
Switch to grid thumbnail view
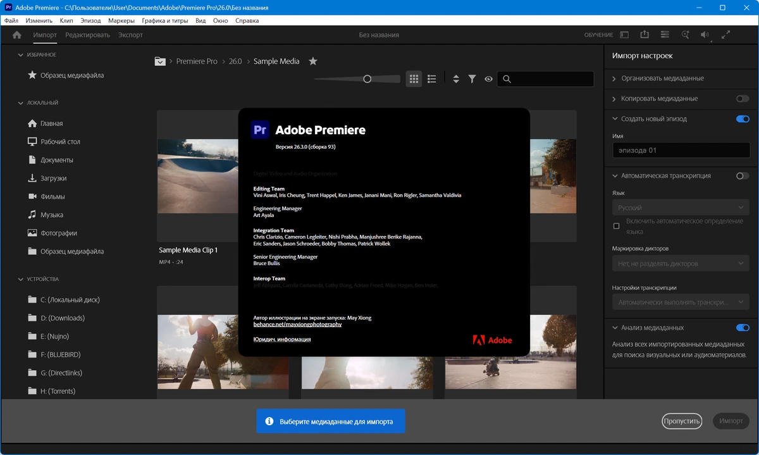click(414, 79)
